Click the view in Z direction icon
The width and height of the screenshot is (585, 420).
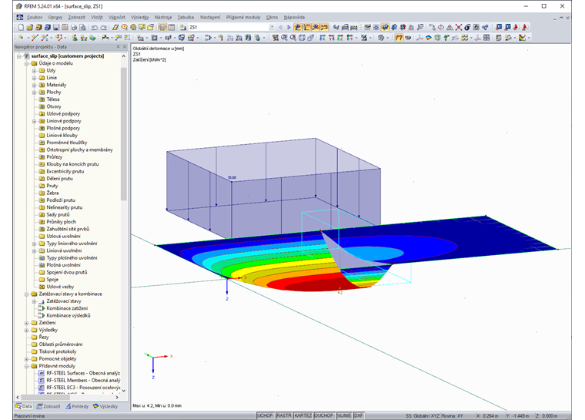coord(340,37)
